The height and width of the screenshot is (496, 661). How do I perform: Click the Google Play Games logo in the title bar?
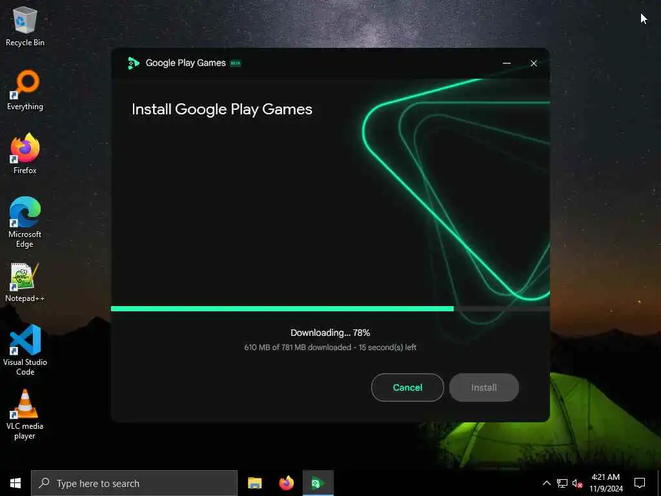pos(133,63)
